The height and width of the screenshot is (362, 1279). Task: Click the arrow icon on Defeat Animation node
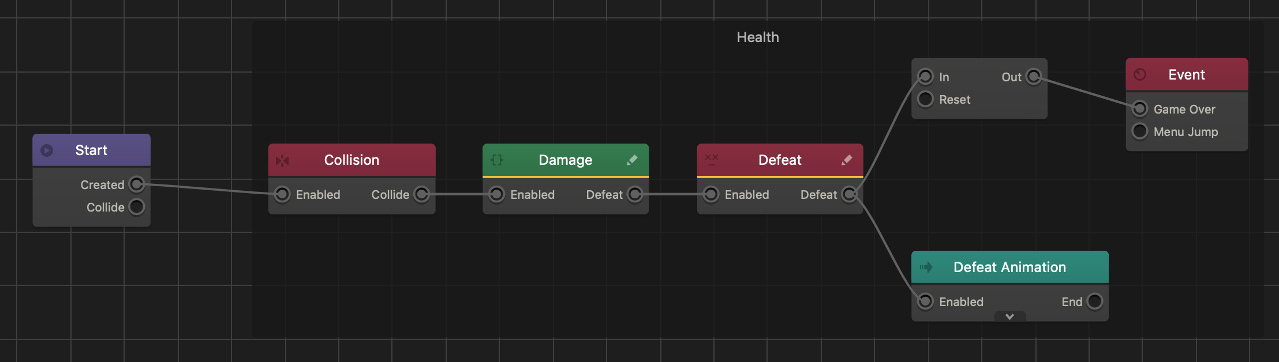coord(926,267)
